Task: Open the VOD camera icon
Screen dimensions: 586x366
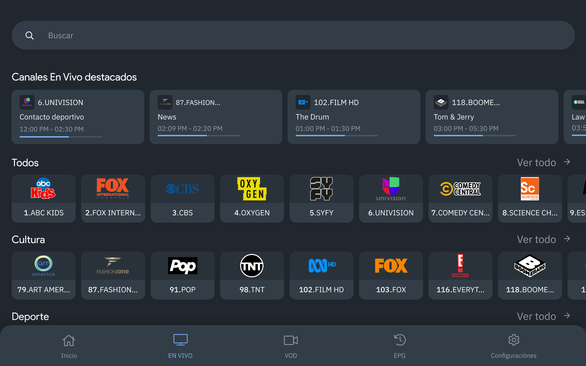Action: coord(290,340)
